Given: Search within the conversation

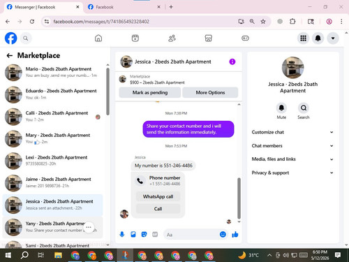Looking at the screenshot, I should pyautogui.click(x=304, y=108).
